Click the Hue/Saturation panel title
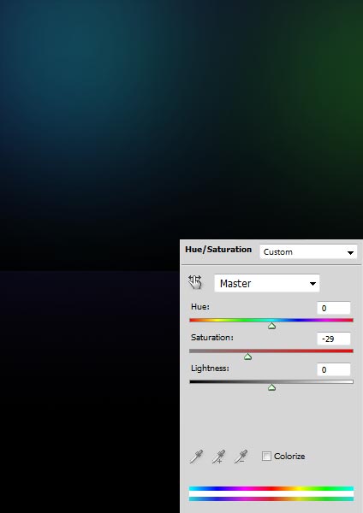This screenshot has height=513, width=363. pyautogui.click(x=218, y=250)
